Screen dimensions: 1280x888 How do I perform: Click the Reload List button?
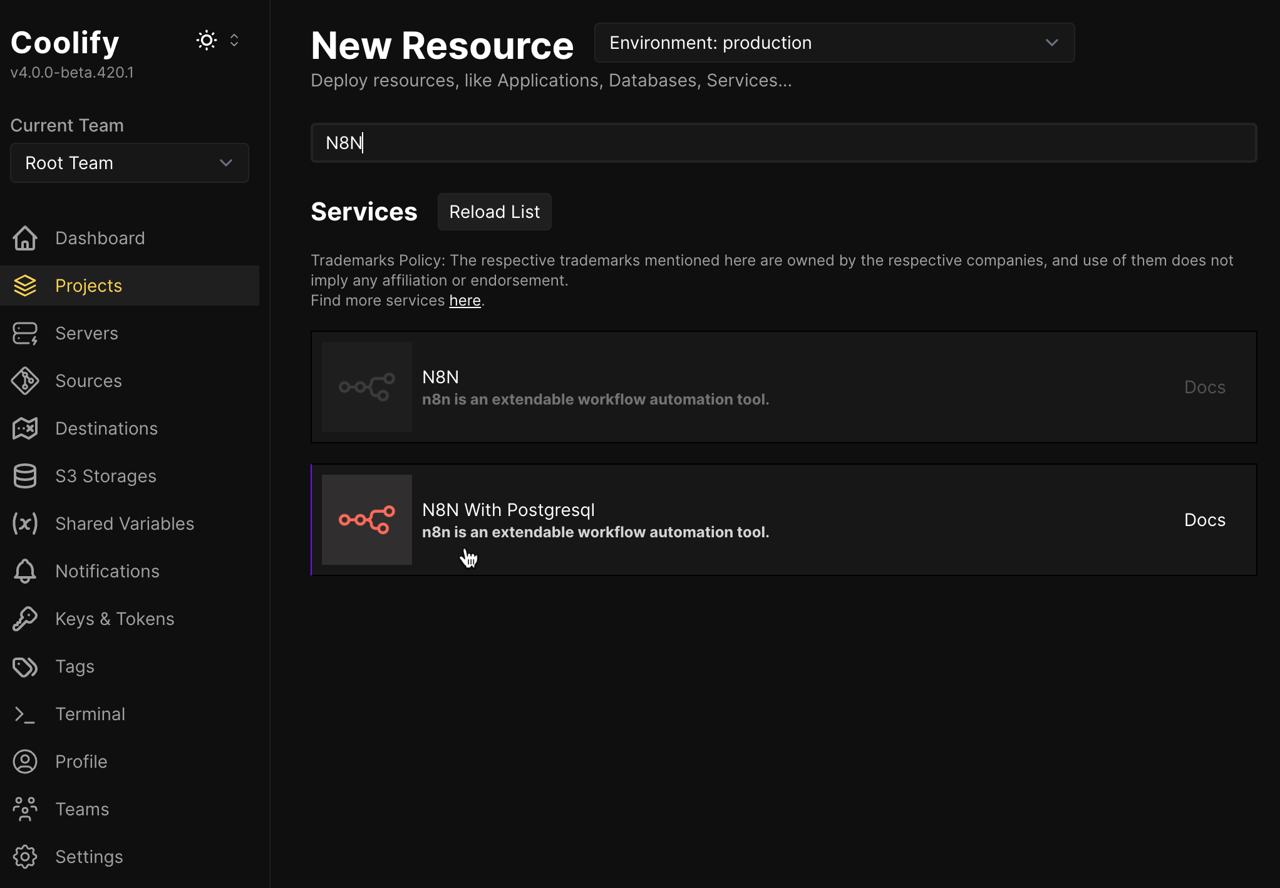pyautogui.click(x=494, y=212)
